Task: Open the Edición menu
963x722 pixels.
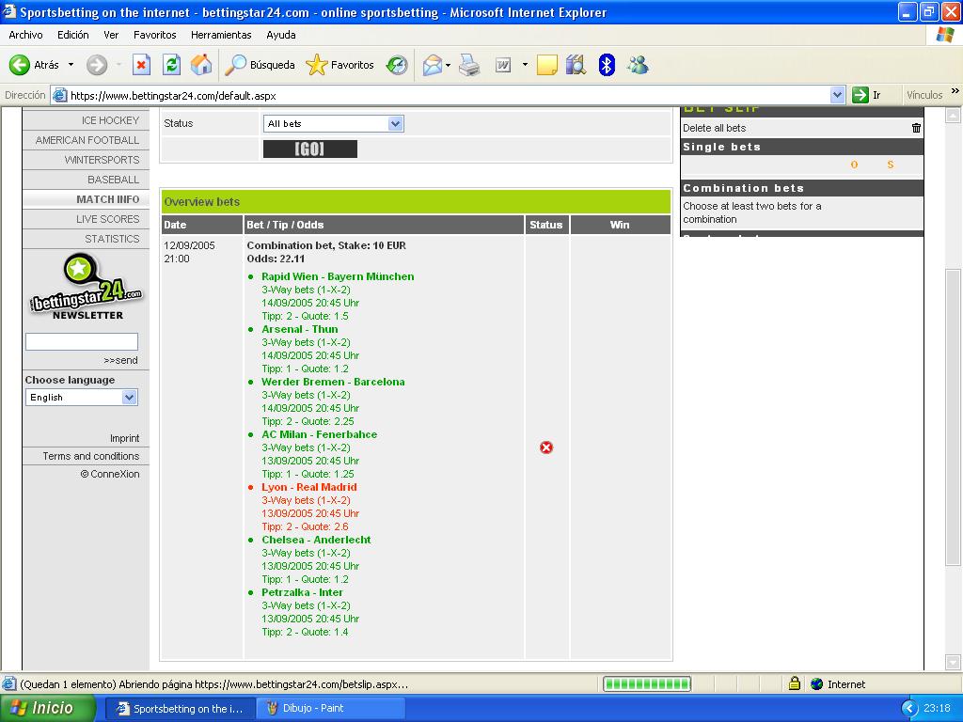Action: pyautogui.click(x=73, y=35)
